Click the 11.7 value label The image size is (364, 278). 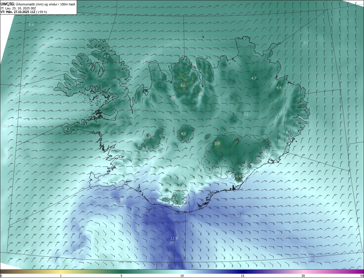(x=282, y=238)
